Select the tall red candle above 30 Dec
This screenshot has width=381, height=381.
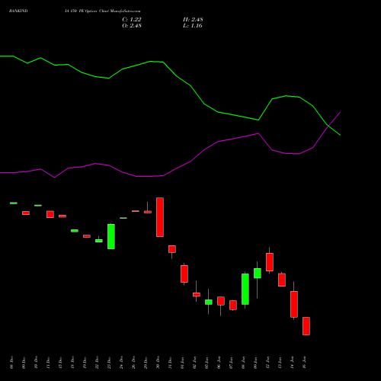click(x=160, y=217)
